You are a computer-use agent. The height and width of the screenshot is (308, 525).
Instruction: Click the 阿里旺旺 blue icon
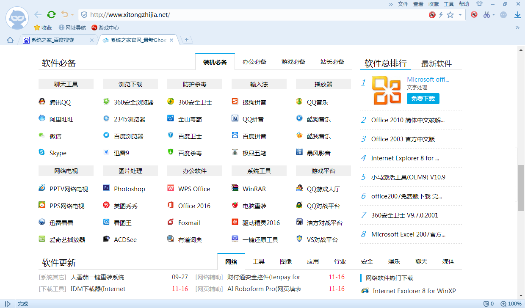[x=42, y=118]
